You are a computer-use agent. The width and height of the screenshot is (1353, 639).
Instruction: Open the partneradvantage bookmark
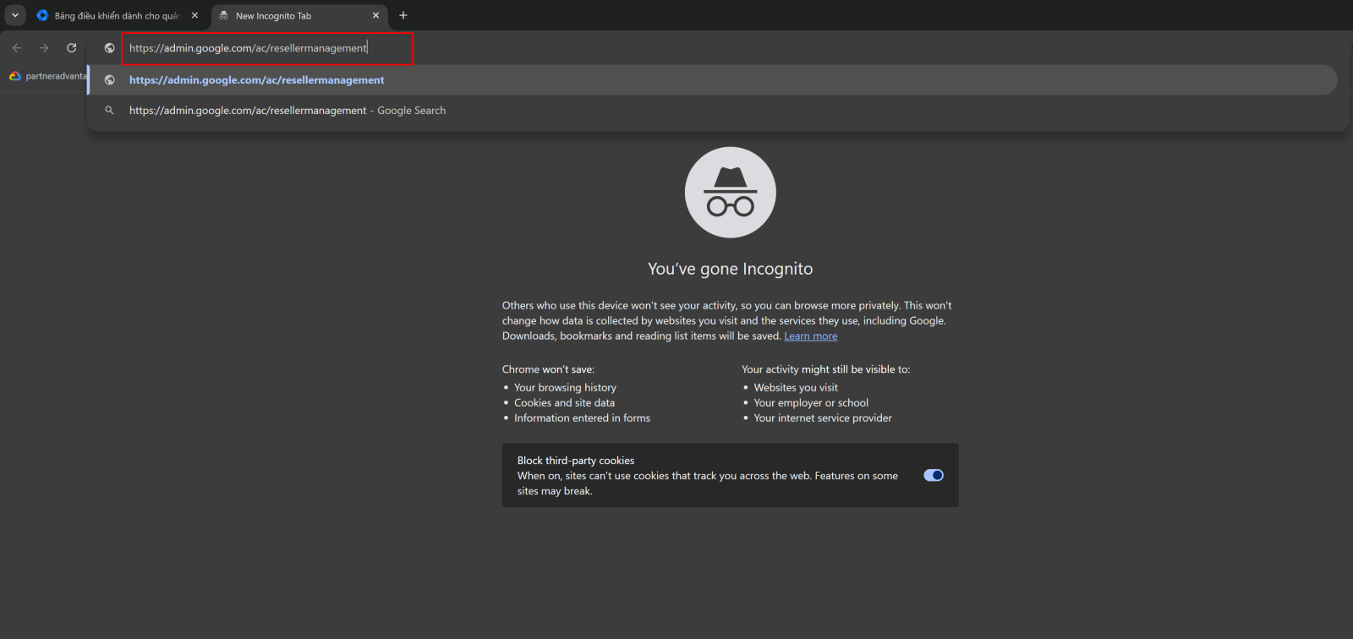click(x=49, y=76)
